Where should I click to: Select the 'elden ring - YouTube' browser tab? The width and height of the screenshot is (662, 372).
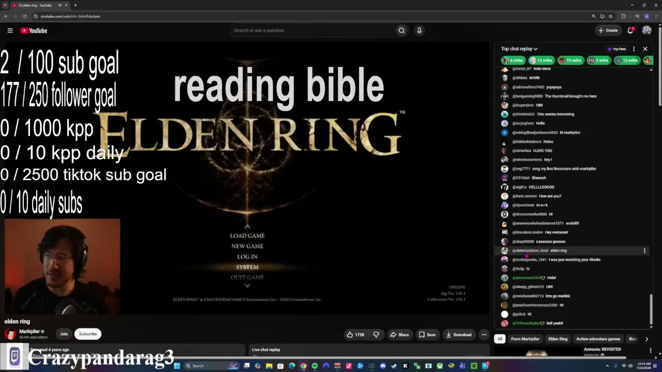(39, 5)
